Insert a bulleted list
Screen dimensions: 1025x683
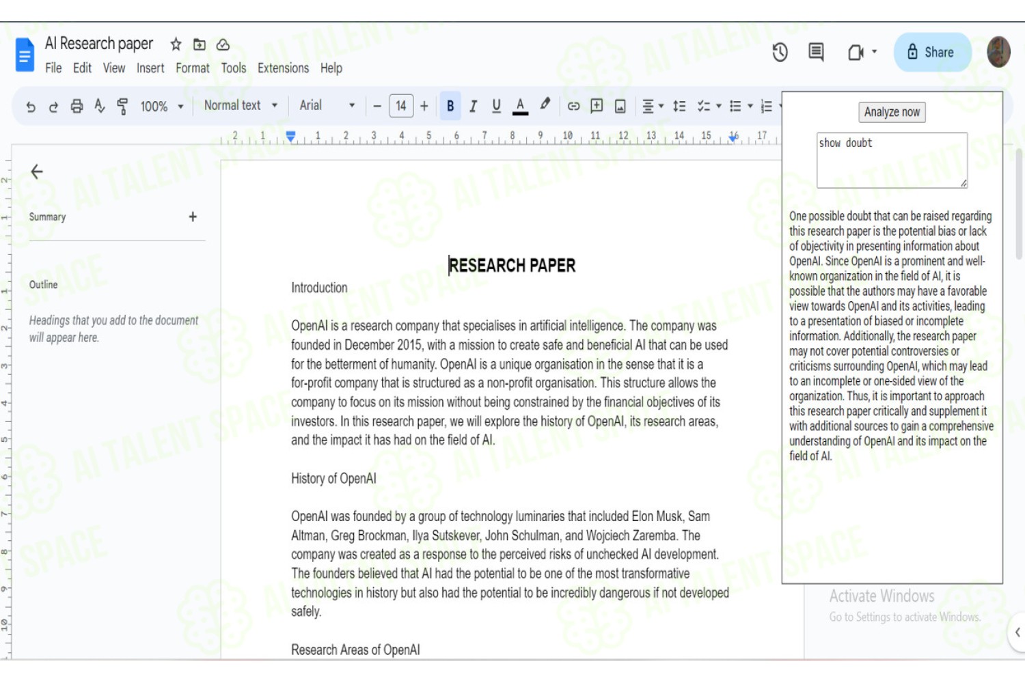(735, 106)
